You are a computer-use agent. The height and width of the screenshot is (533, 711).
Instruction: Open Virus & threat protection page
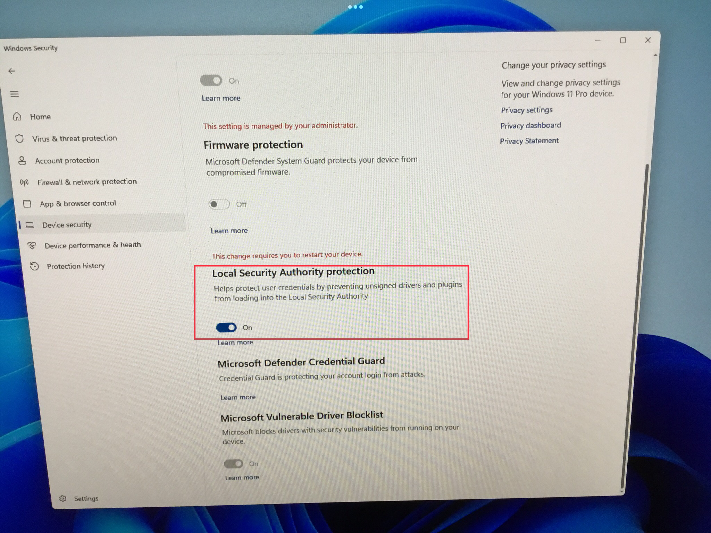click(x=74, y=138)
